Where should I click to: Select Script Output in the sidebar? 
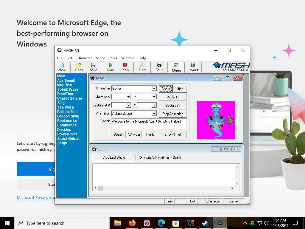[x=69, y=139]
